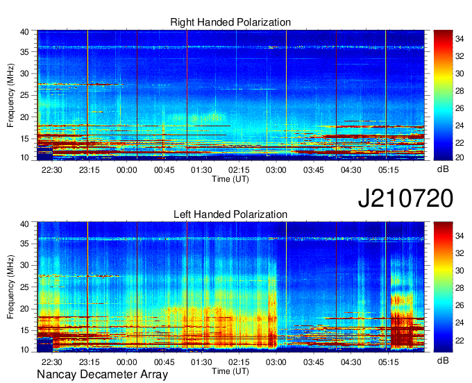Click the top colorbar's dB label

point(443,169)
